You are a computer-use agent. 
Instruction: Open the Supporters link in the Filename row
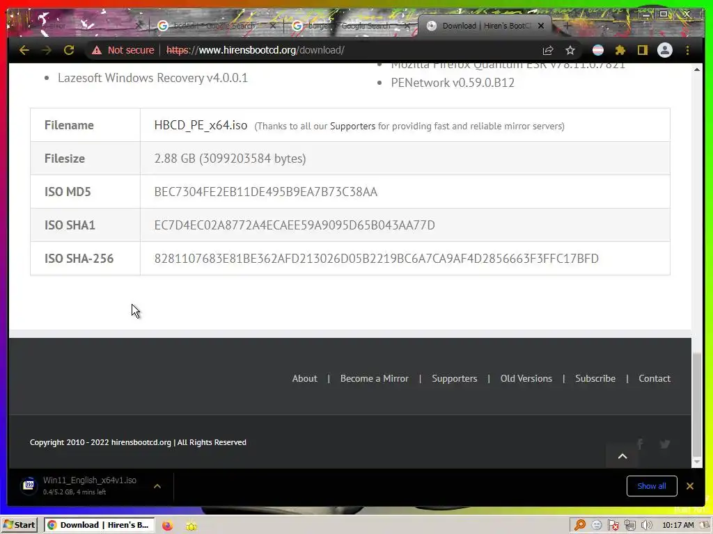pos(352,127)
